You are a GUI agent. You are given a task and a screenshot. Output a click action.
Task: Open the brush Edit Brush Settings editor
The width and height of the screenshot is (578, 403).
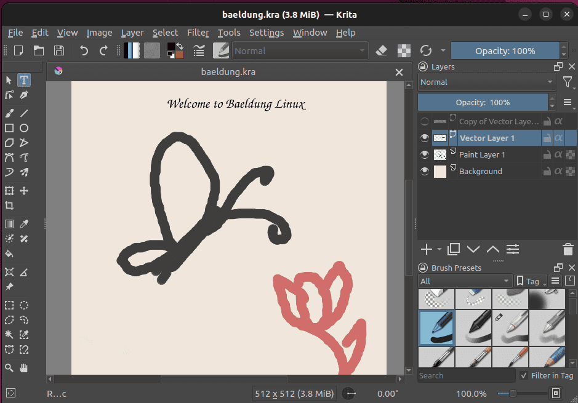pyautogui.click(x=221, y=50)
